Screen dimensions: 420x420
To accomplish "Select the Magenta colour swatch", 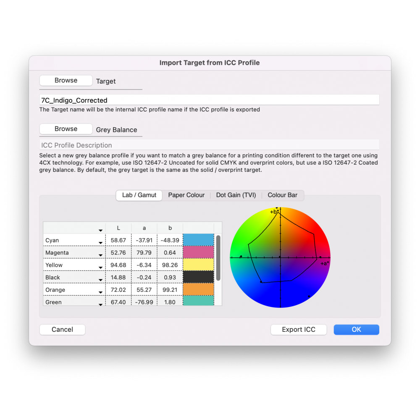I will (x=198, y=252).
